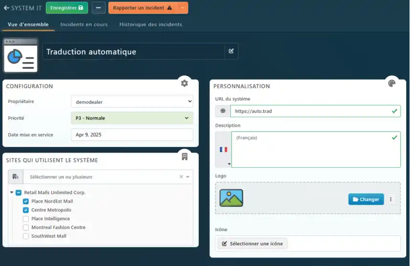The height and width of the screenshot is (266, 410).
Task: Click the logo image placeholder
Action: [231, 198]
